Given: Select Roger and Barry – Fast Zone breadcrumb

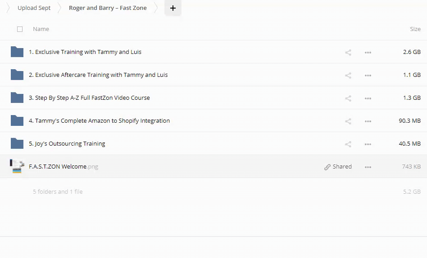Looking at the screenshot, I should [x=108, y=8].
